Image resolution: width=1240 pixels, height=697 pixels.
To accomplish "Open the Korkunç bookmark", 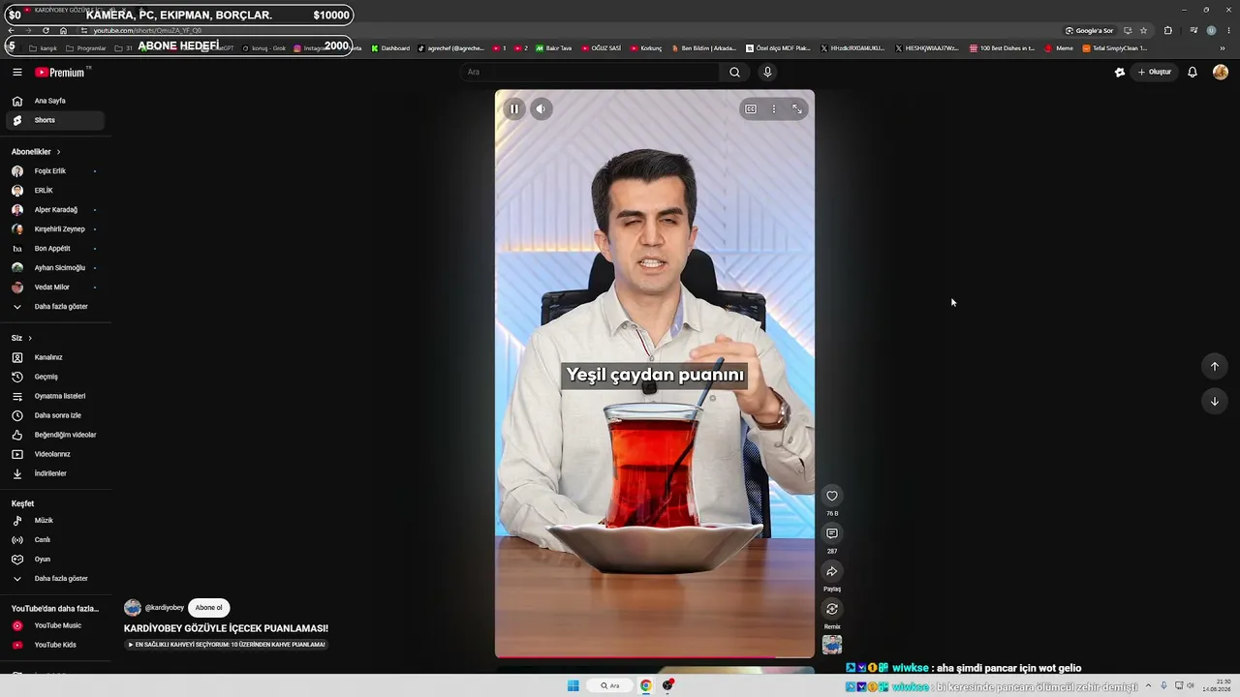I will [x=646, y=48].
